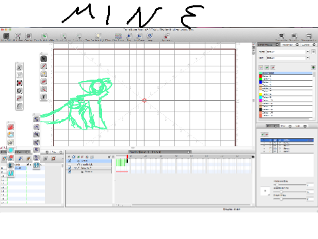Image resolution: width=318 pixels, height=239 pixels.
Task: Select the highlighted pen style row in Pen list
Action: [x=287, y=140]
